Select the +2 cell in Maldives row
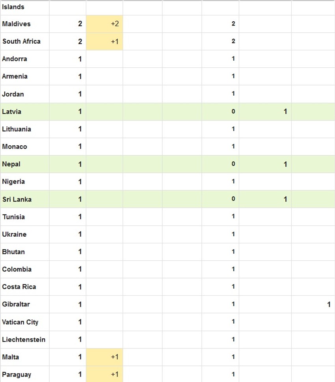The height and width of the screenshot is (382, 335). point(104,24)
